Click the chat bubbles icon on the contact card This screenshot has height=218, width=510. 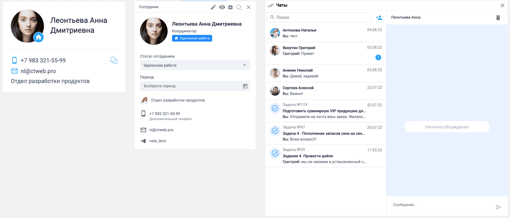pyautogui.click(x=114, y=60)
